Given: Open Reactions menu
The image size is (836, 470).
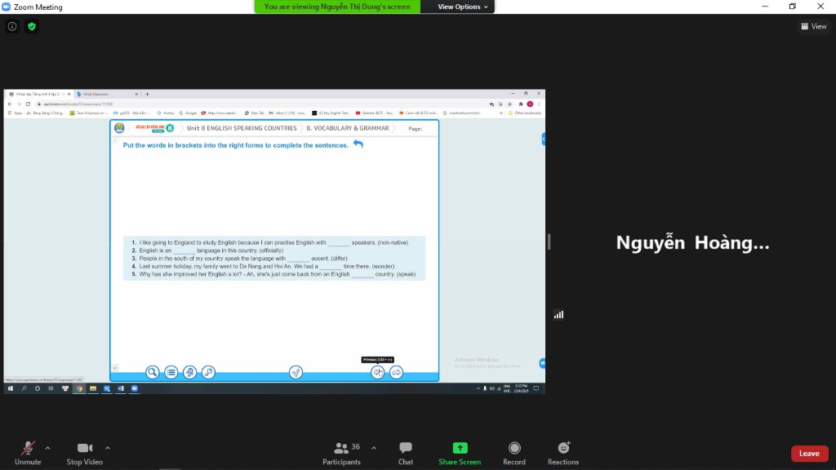Looking at the screenshot, I should (x=563, y=454).
